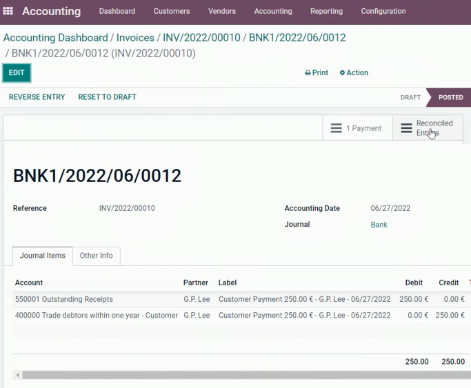Open the Configuration menu

383,11
